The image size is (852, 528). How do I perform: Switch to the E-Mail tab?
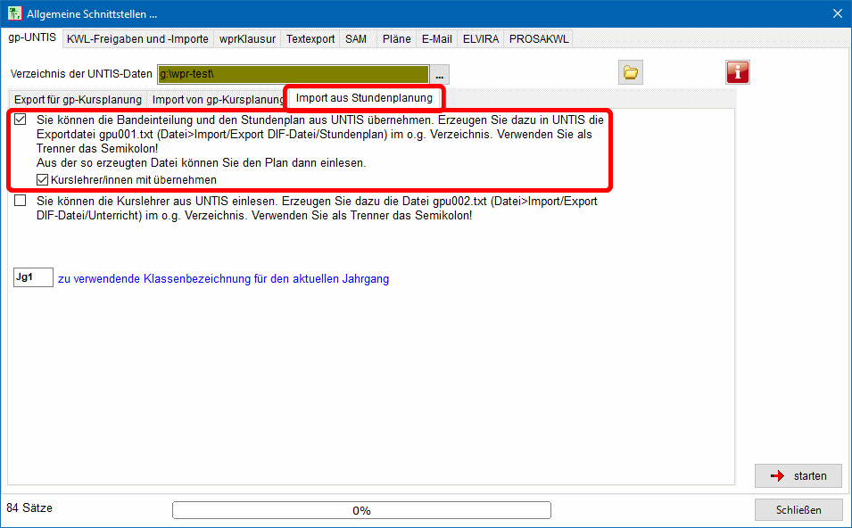(x=436, y=39)
